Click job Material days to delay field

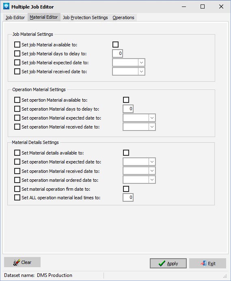pos(118,53)
